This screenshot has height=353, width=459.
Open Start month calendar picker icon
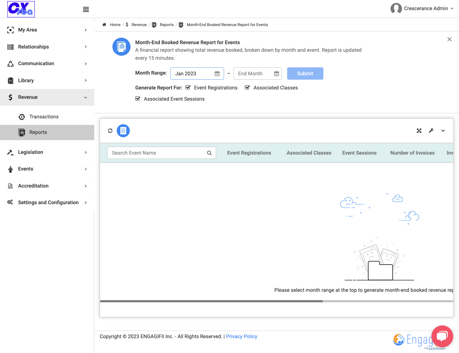[x=217, y=73]
